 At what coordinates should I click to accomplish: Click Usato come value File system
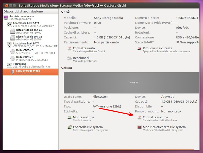[x=100, y=97]
